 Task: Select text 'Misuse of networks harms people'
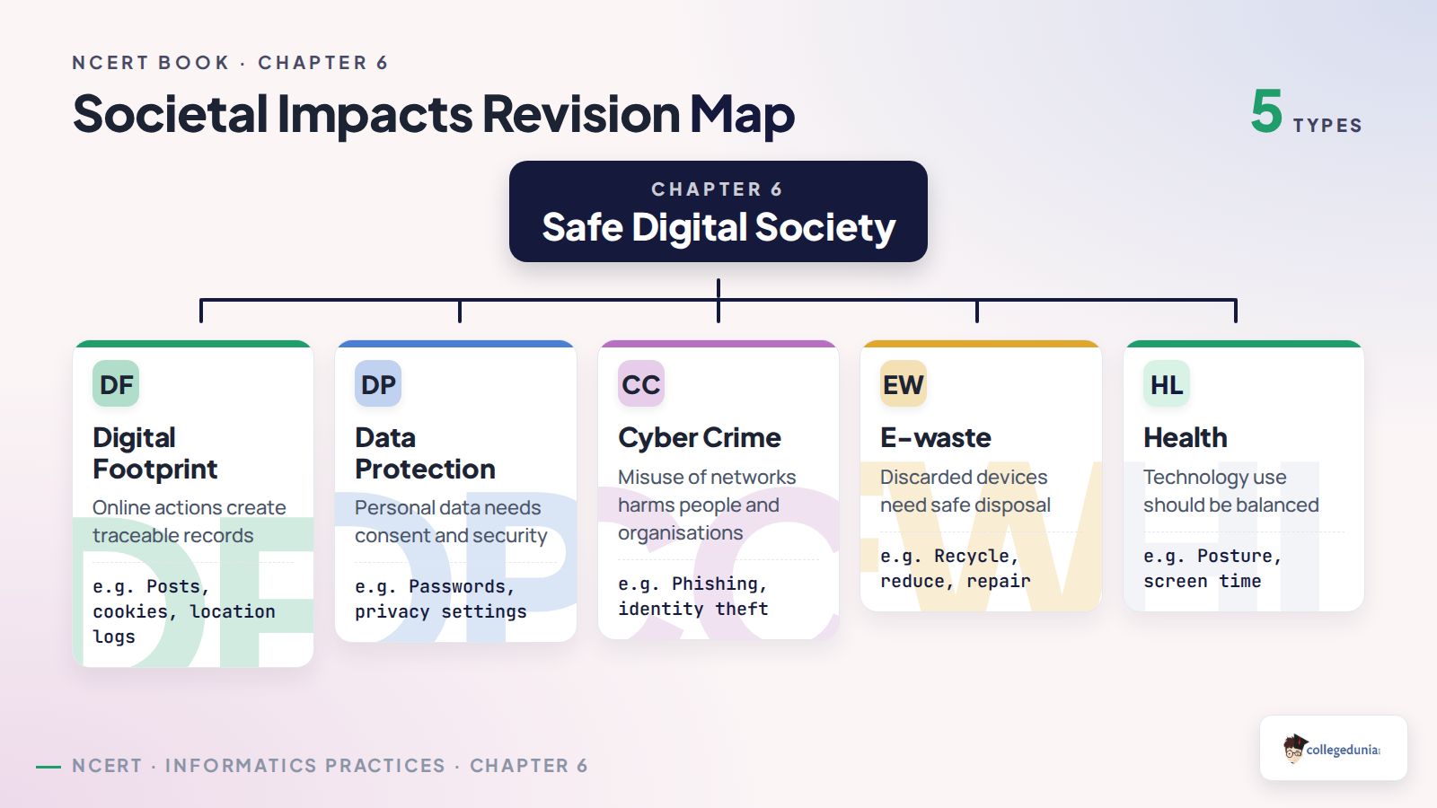pyautogui.click(x=707, y=491)
